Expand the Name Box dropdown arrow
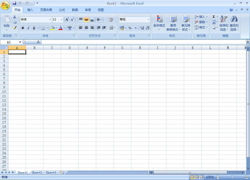Image resolution: width=250 pixels, height=180 pixels. [20, 42]
